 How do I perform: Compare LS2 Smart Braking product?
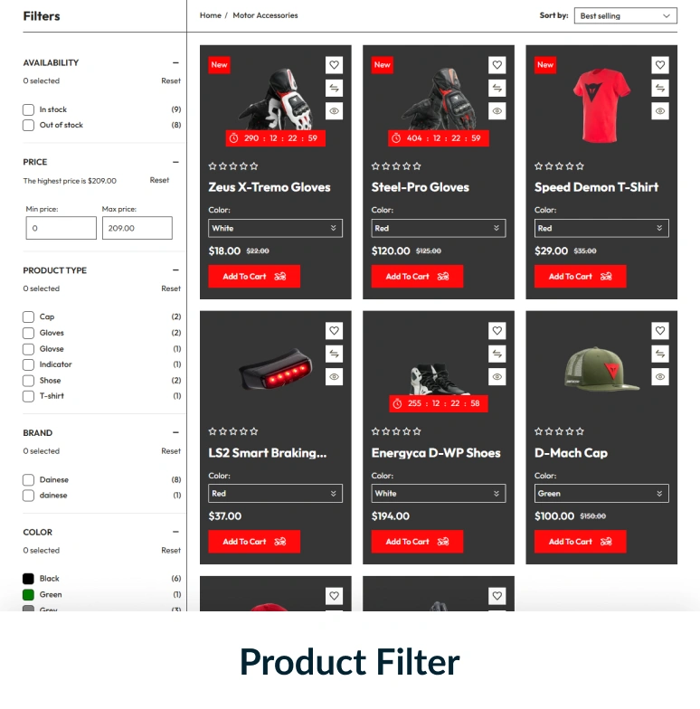pos(334,354)
